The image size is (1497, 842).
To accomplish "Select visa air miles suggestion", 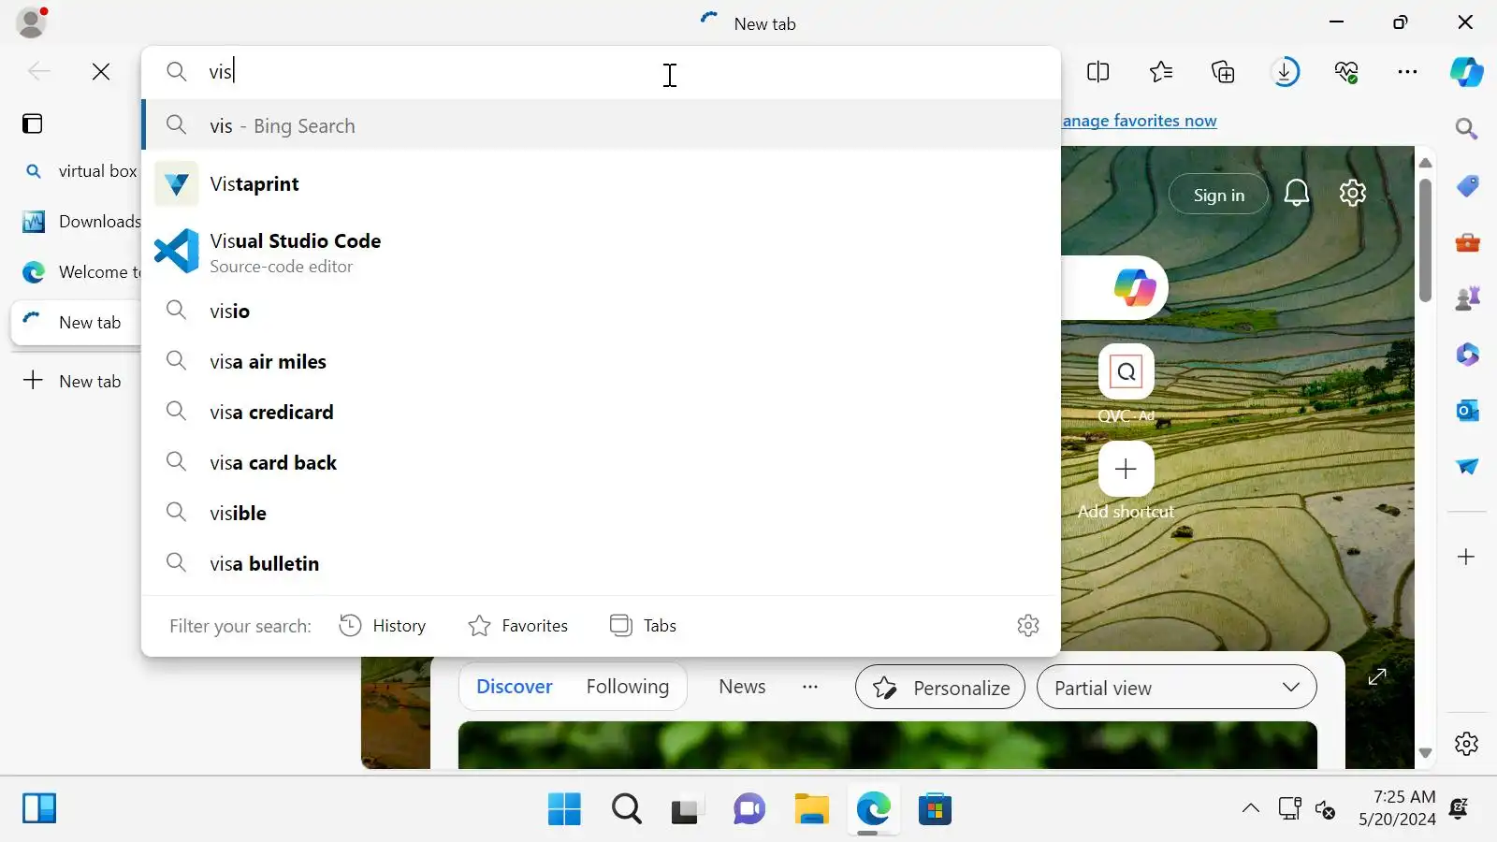I will click(601, 361).
